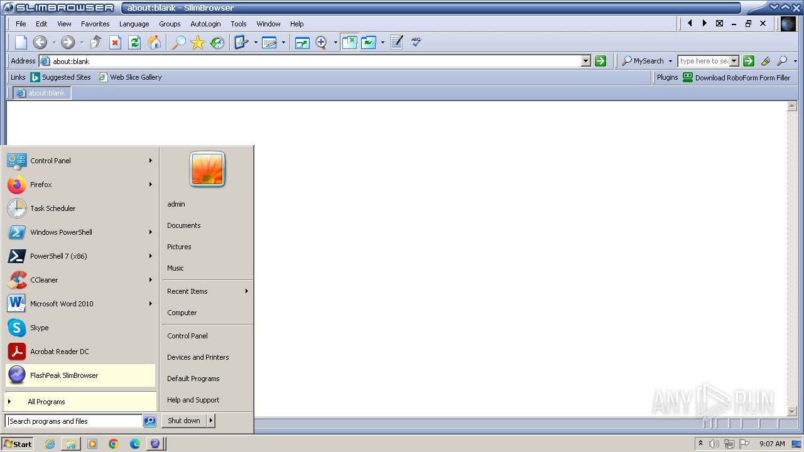
Task: Click the Shut down button
Action: 184,421
